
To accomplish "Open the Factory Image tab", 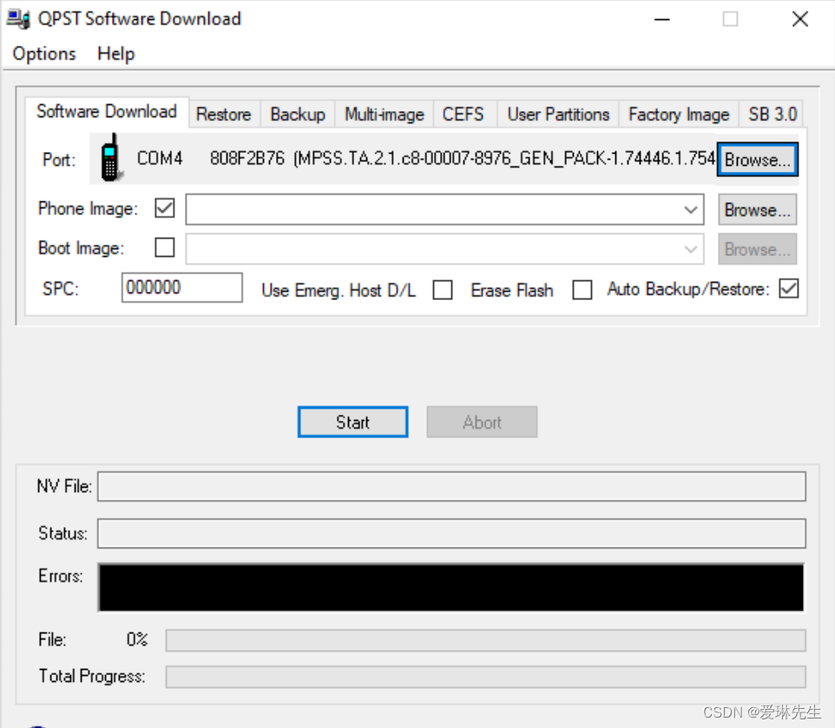I will 679,115.
